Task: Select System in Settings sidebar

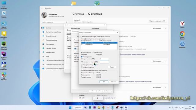Action: click(53, 28)
